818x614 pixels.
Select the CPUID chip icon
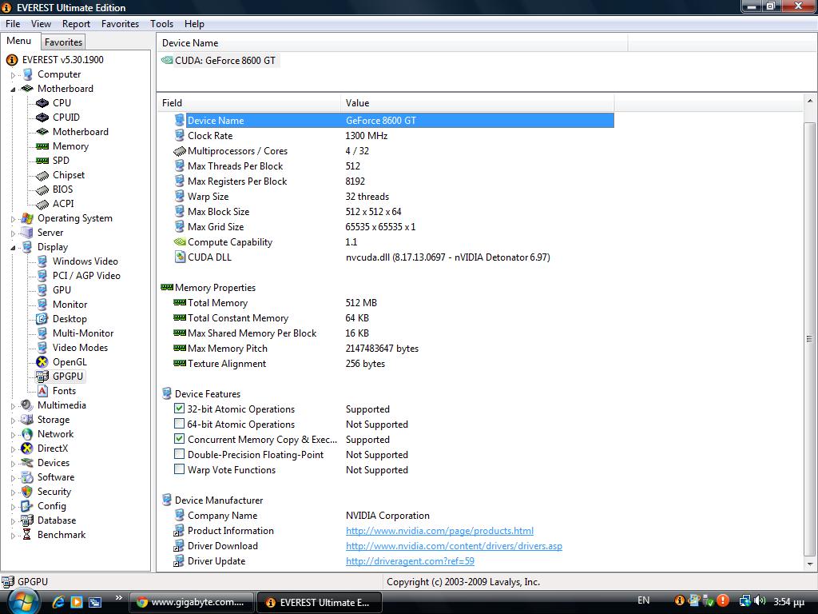click(x=42, y=118)
